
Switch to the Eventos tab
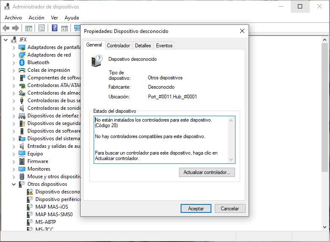[164, 46]
